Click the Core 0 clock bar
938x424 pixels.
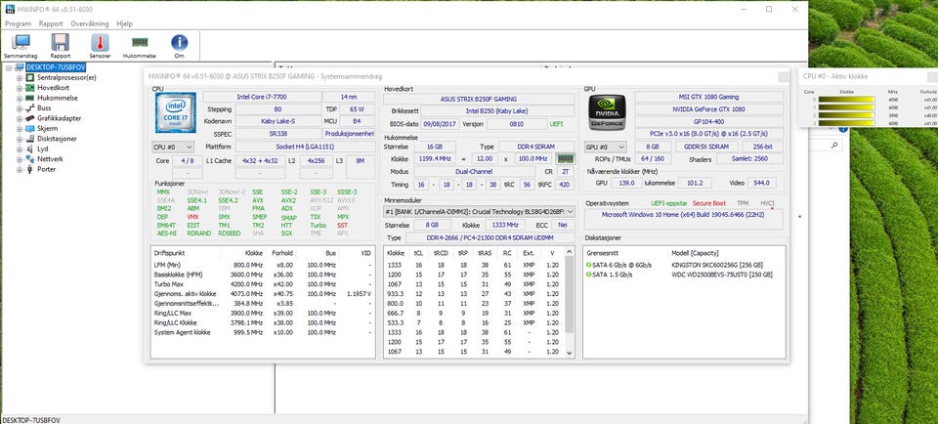click(846, 100)
